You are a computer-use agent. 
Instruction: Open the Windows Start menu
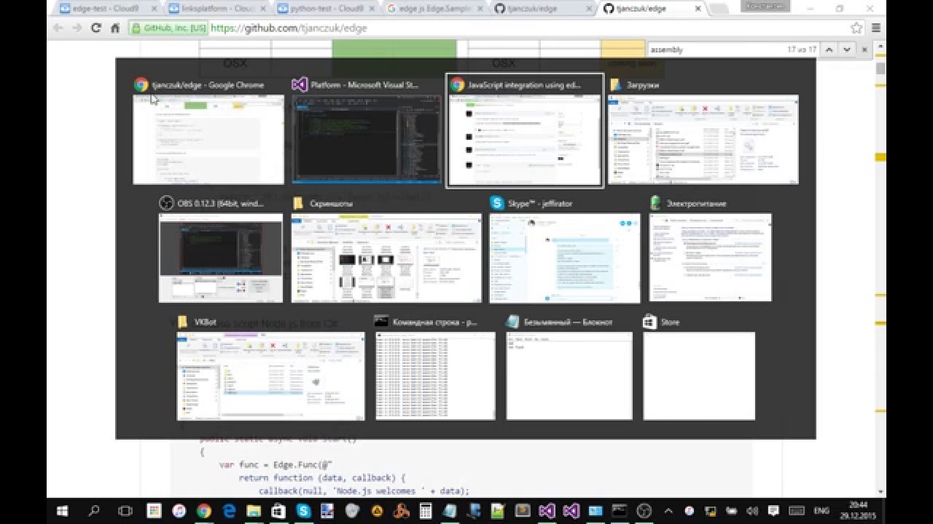[62, 510]
